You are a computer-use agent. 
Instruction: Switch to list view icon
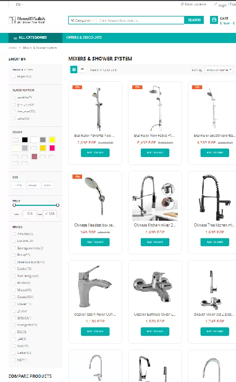click(82, 70)
